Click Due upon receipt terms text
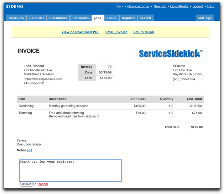Screen dimensions: 224x194 click(29, 144)
